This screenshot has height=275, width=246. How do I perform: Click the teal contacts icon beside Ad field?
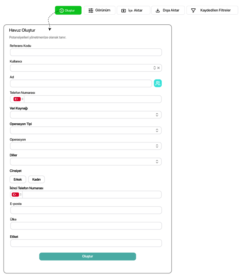point(158,83)
